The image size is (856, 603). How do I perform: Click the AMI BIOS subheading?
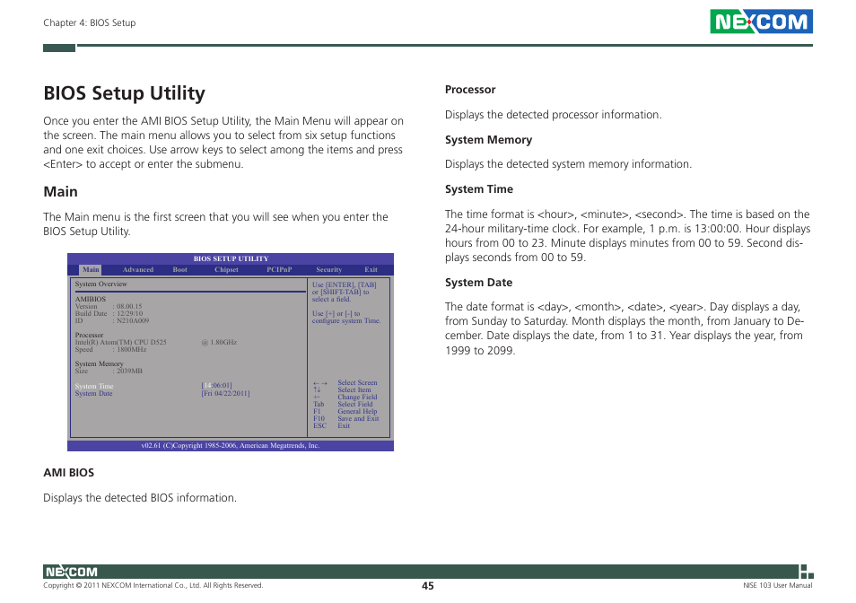click(x=69, y=473)
